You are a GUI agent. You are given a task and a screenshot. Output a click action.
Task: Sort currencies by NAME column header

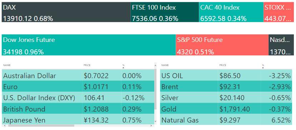point(7,65)
